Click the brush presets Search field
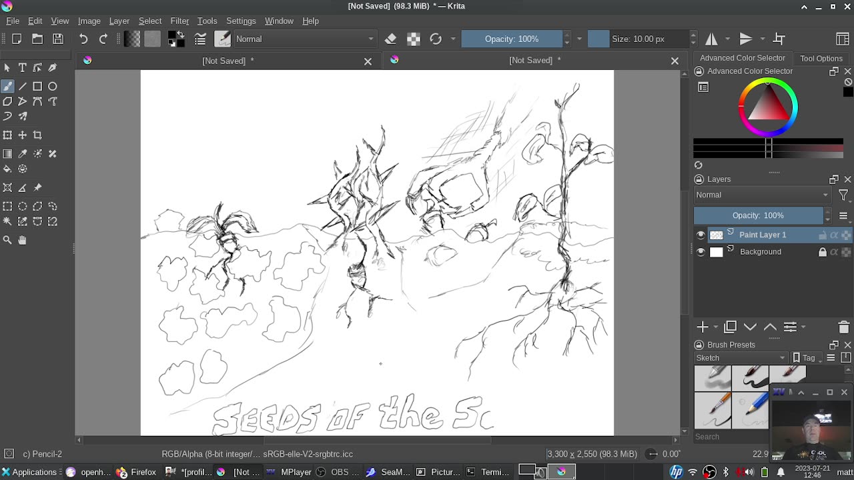Image resolution: width=854 pixels, height=480 pixels. click(x=731, y=437)
